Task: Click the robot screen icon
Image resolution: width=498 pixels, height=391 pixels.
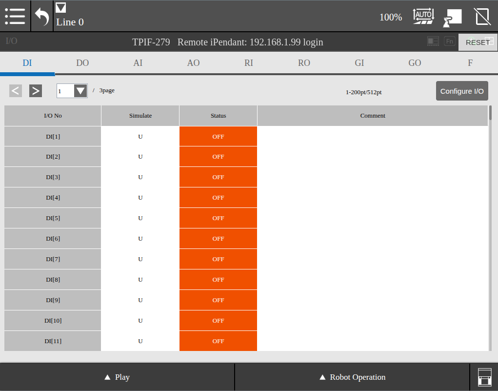Action: click(452, 17)
